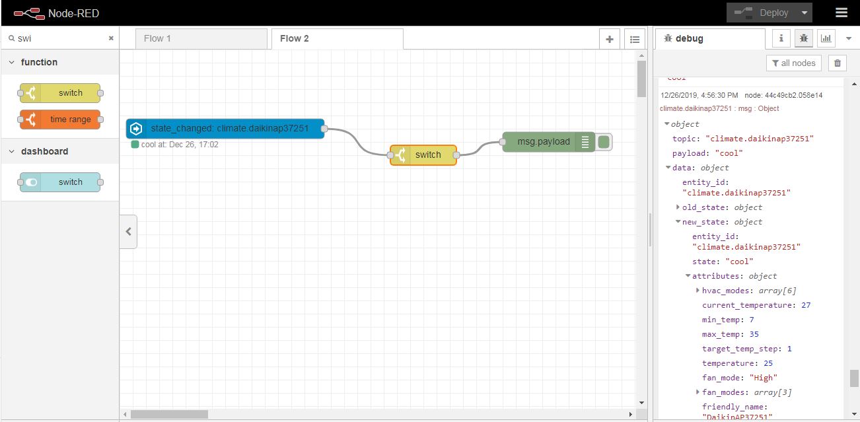Select the state_changed climate.daikinap37251 node
This screenshot has height=422, width=860.
(x=225, y=128)
